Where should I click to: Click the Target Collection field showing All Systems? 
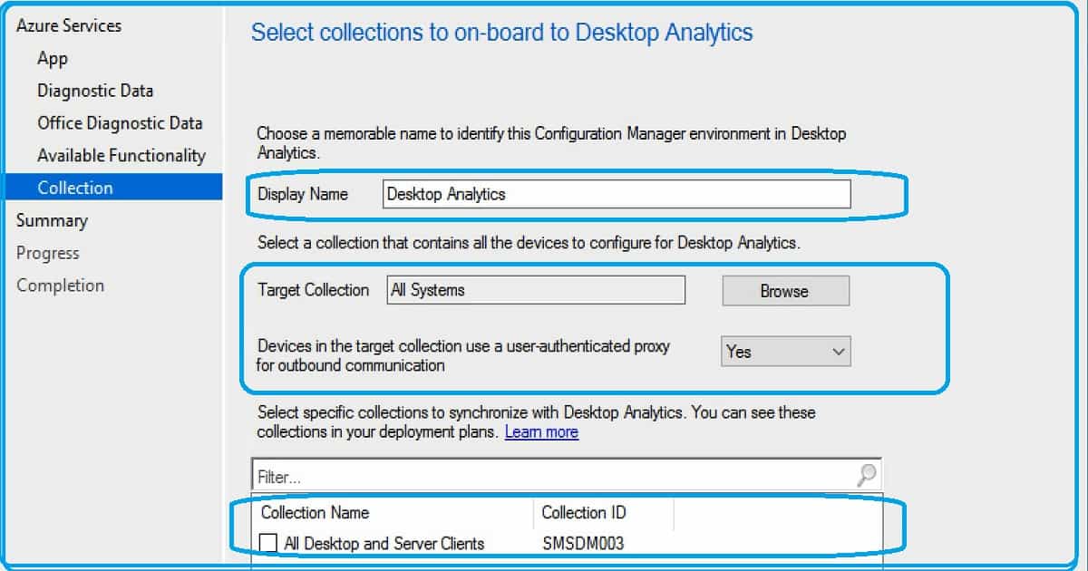click(x=536, y=290)
